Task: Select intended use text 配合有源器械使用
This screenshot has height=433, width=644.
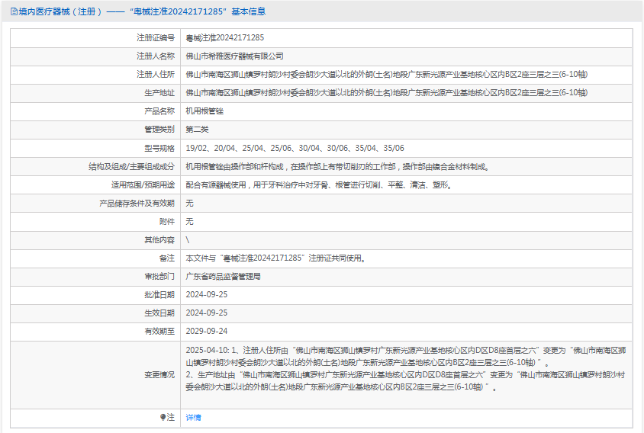Action: 319,185
